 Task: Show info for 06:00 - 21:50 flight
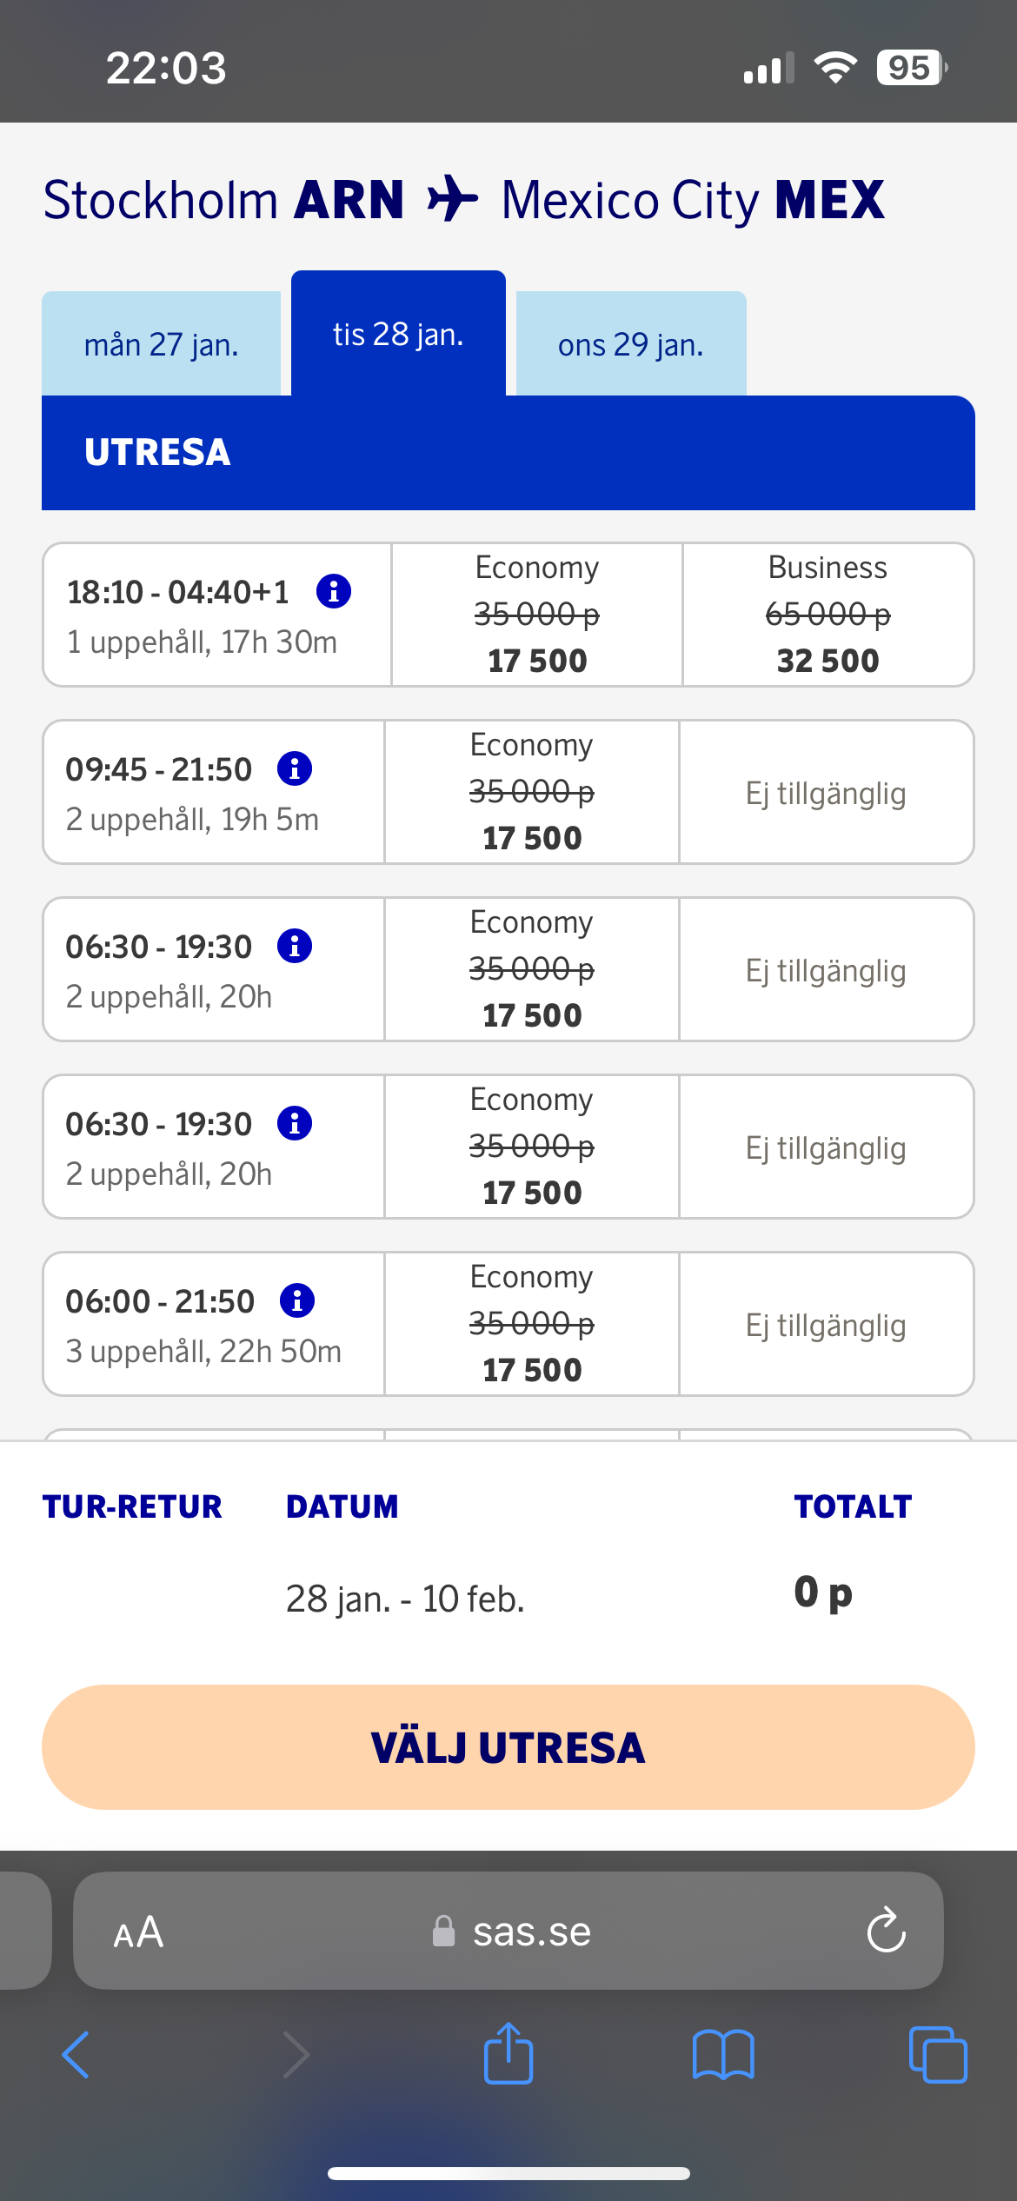click(297, 1300)
